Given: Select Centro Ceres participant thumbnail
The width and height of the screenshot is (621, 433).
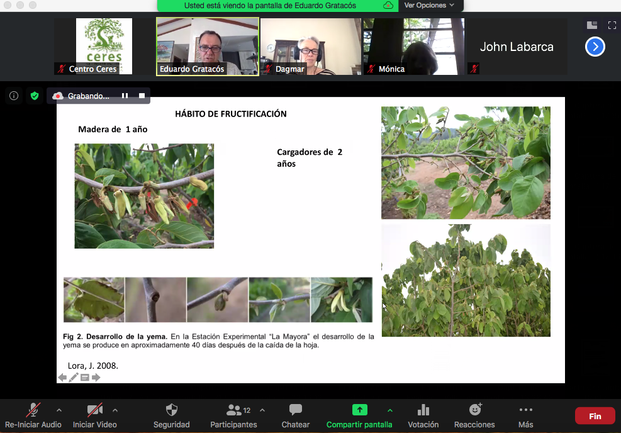Looking at the screenshot, I should point(104,47).
